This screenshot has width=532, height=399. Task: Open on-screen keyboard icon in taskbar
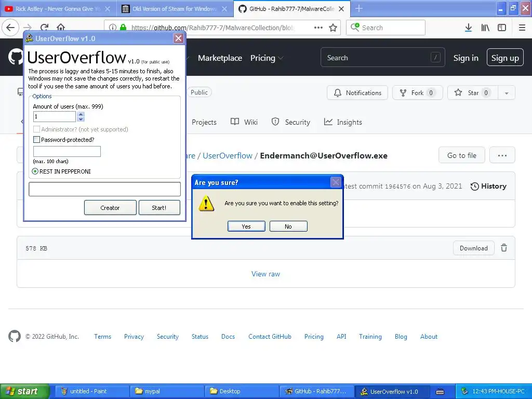click(440, 392)
